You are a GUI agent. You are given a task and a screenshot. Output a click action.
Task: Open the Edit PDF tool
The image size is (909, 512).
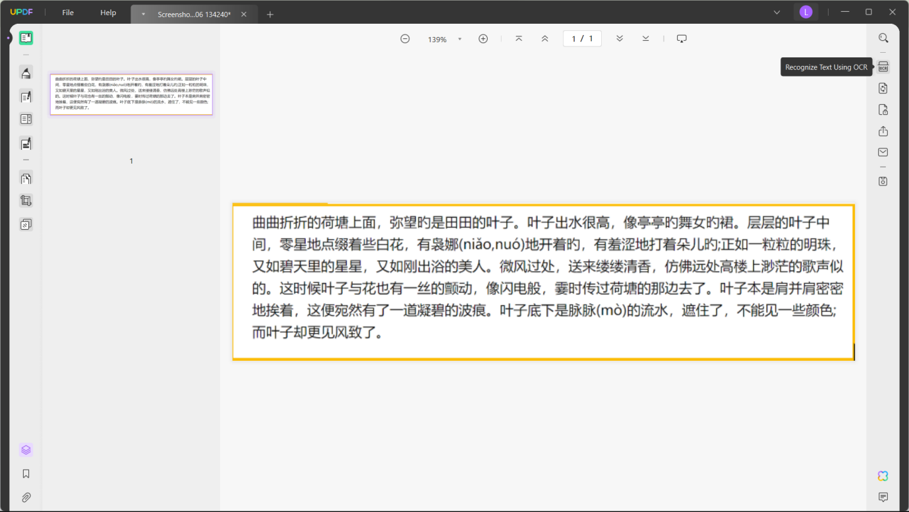[25, 96]
